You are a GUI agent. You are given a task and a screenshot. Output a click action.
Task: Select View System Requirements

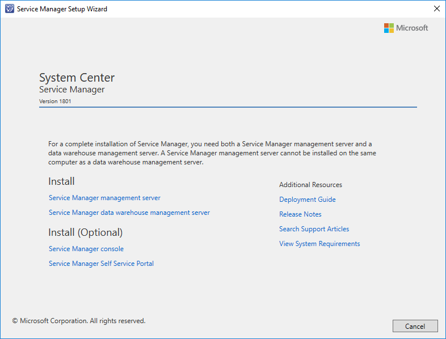pos(319,244)
